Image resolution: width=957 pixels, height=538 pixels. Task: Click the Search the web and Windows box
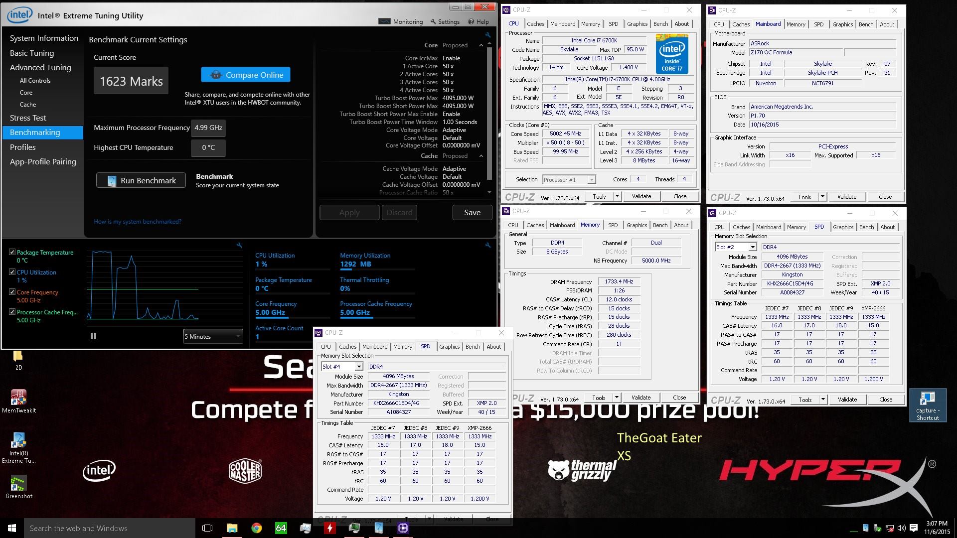point(110,528)
